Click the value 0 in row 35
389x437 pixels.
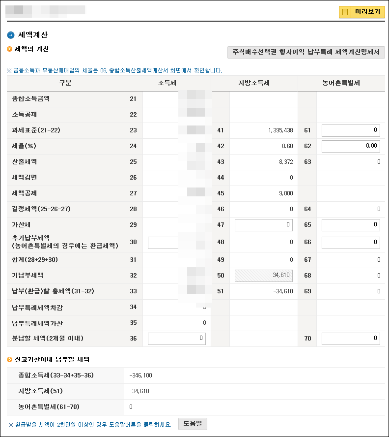[x=204, y=323]
